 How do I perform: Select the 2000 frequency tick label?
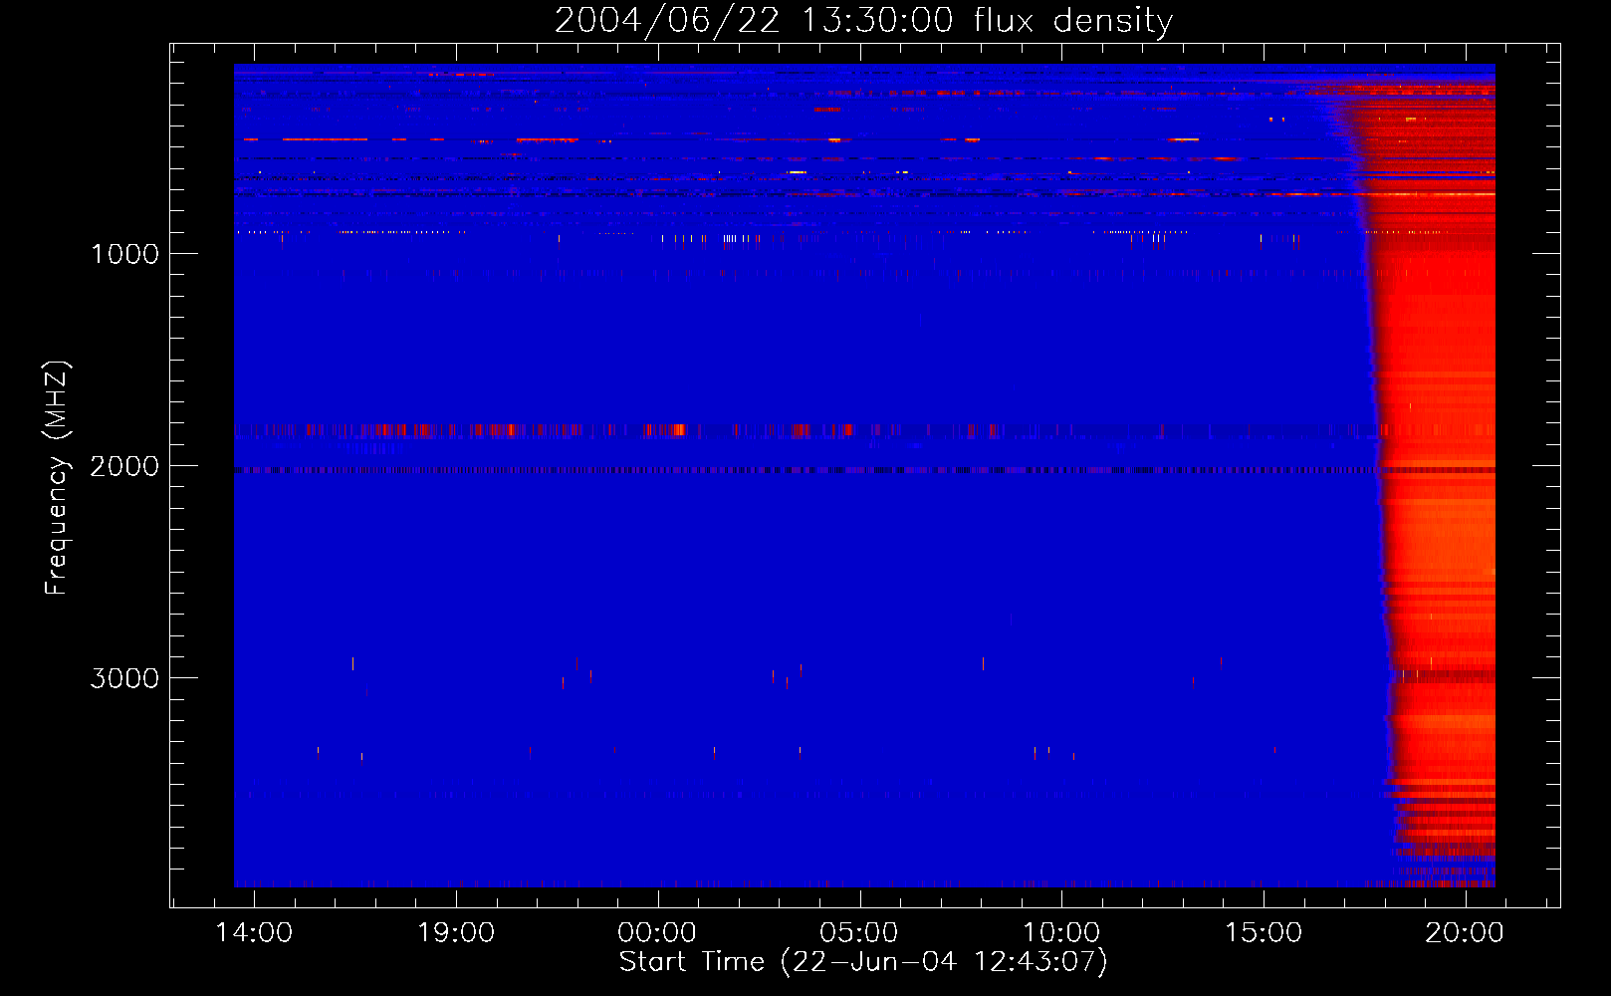coord(124,466)
